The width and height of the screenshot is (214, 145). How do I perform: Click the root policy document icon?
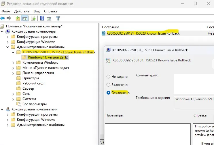2,26
